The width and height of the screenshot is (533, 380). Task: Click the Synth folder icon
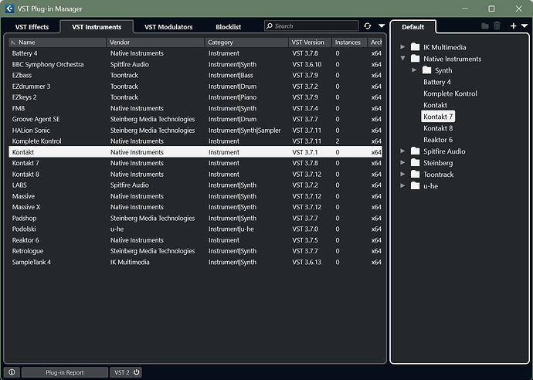(426, 70)
